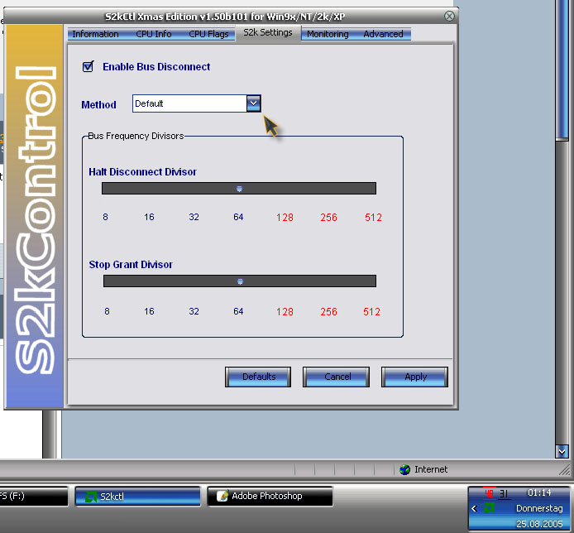The height and width of the screenshot is (533, 574).
Task: Click the Stop Grant Divisor slider thumb
Action: (x=240, y=281)
